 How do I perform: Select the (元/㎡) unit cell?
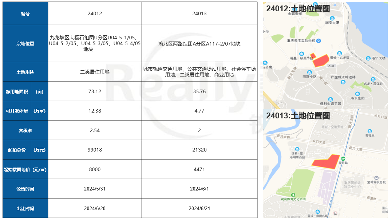click(39, 169)
